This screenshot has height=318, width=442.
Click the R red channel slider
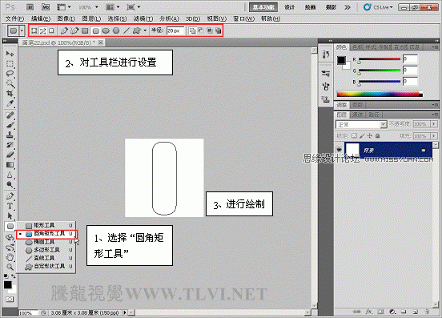[x=379, y=59]
